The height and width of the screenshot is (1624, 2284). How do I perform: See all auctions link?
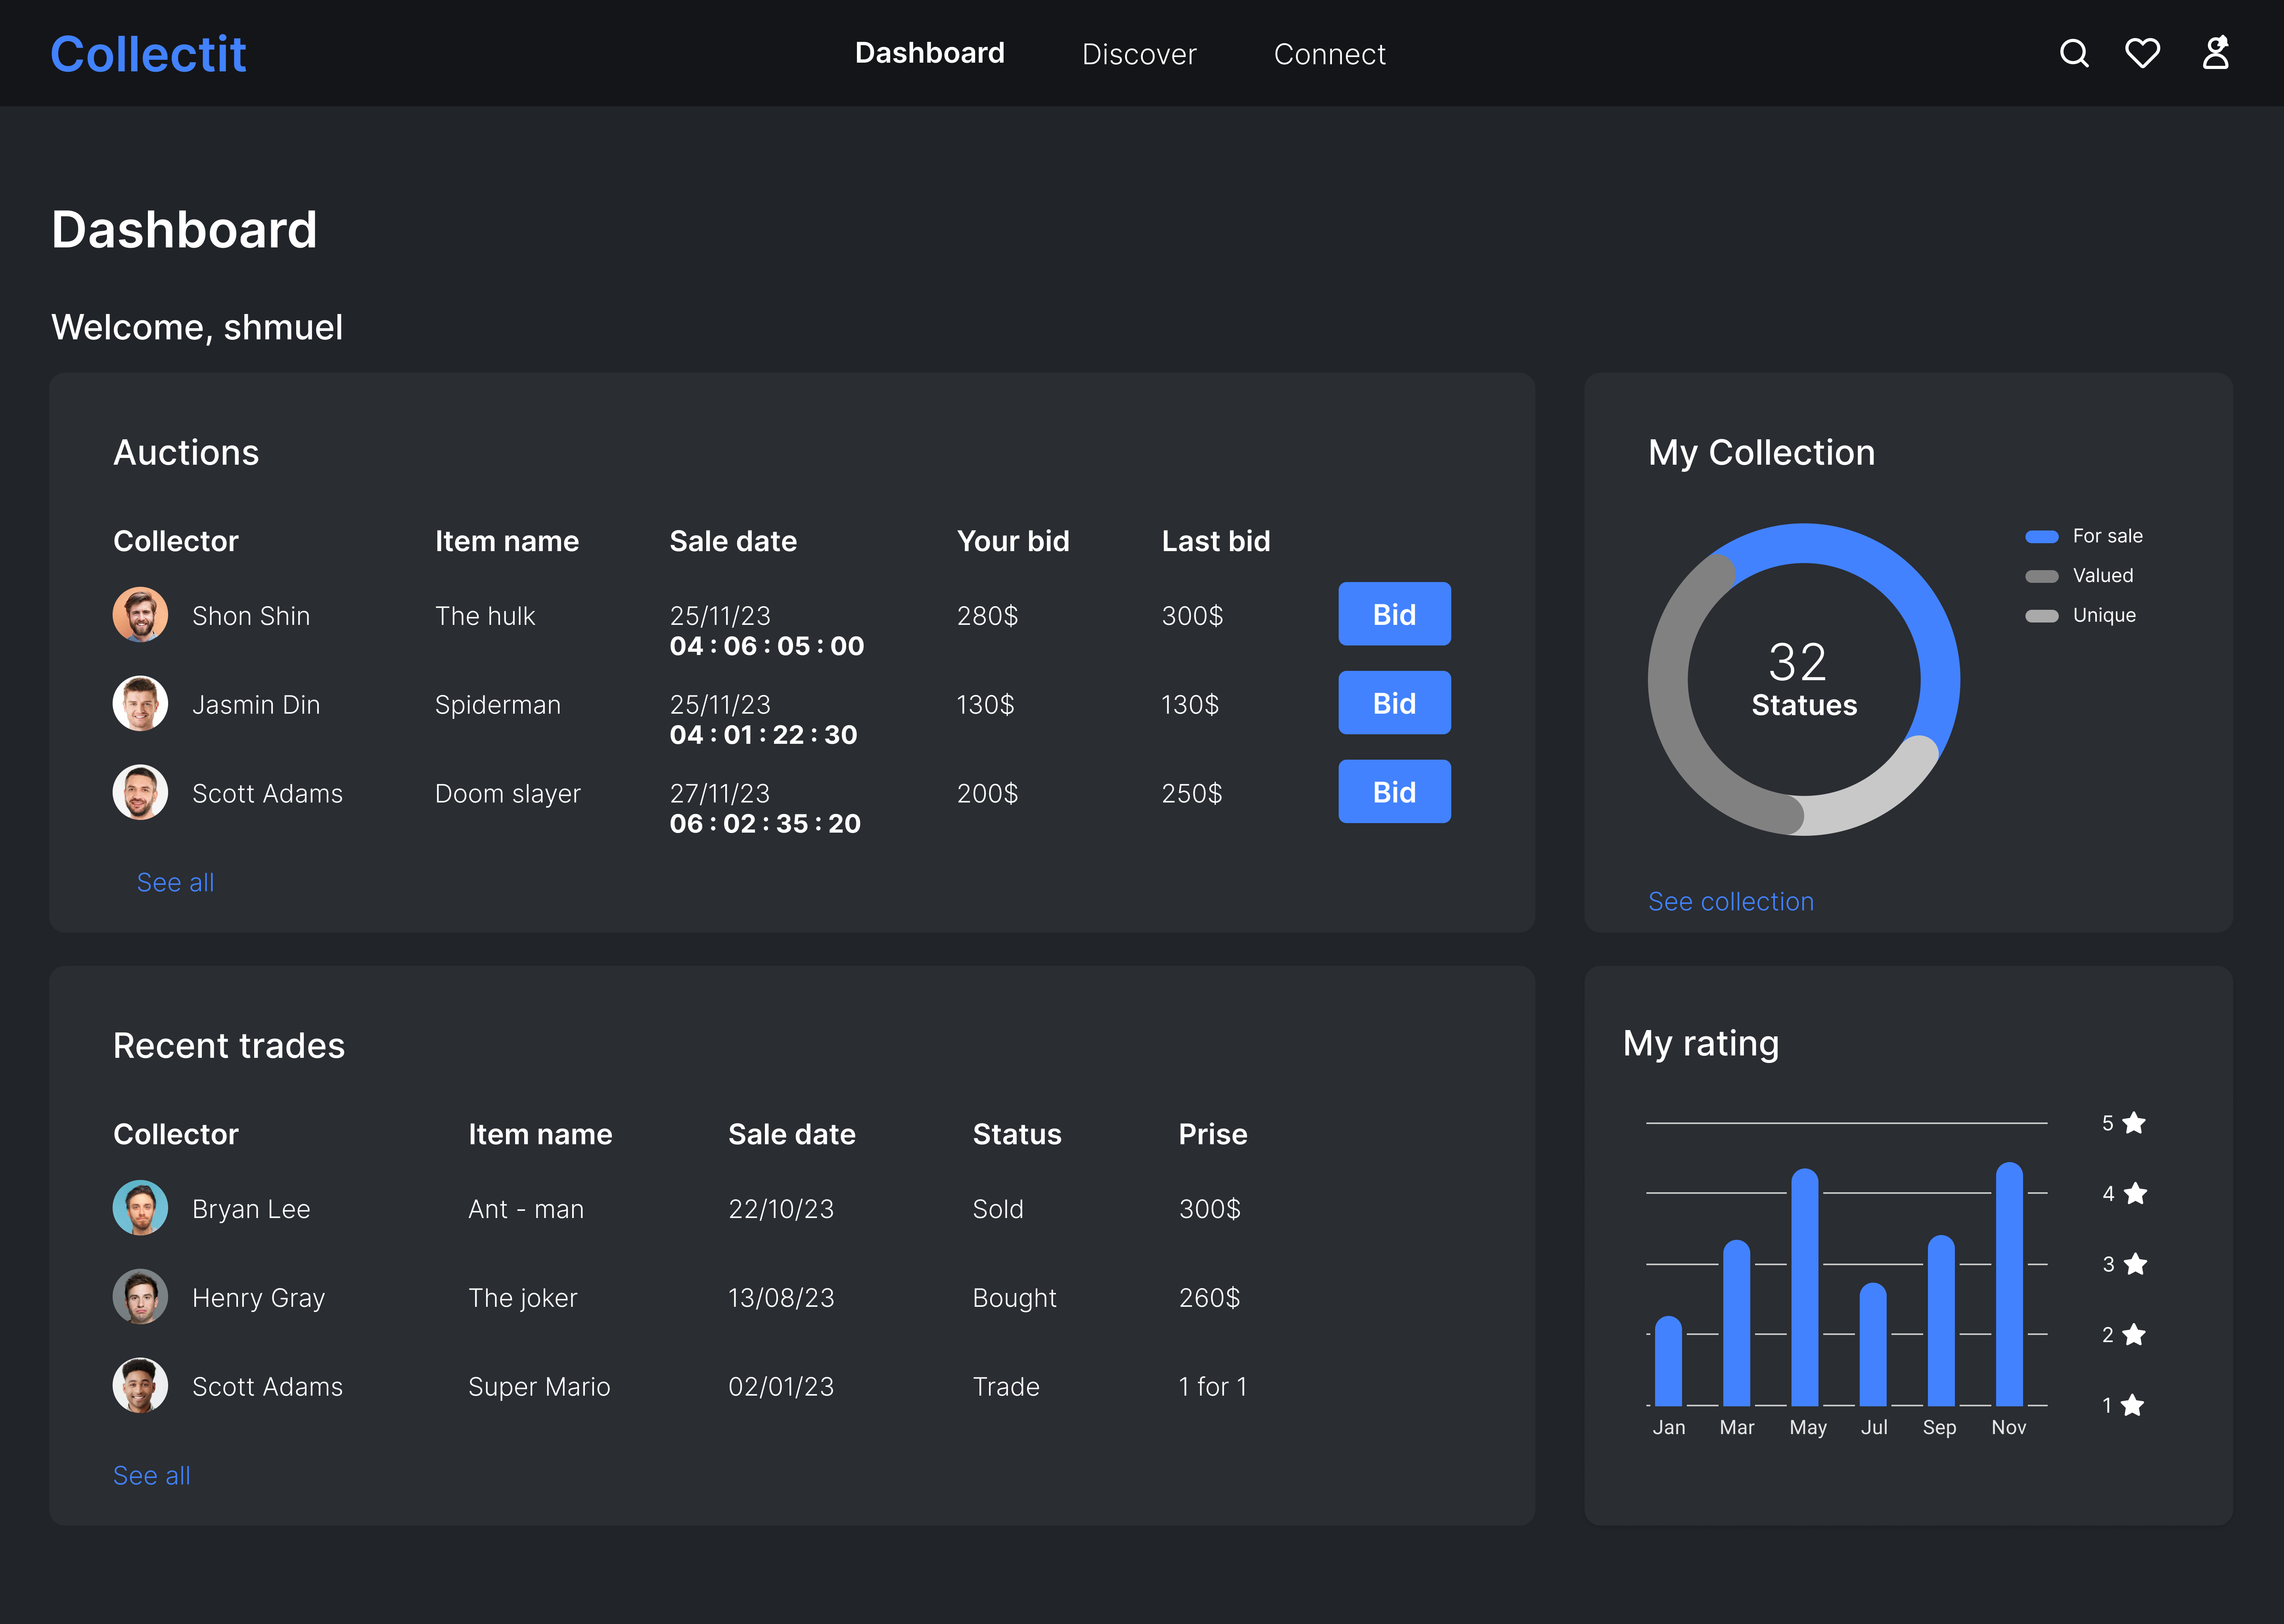coord(175,882)
